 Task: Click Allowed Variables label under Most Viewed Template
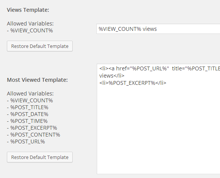click(x=30, y=94)
